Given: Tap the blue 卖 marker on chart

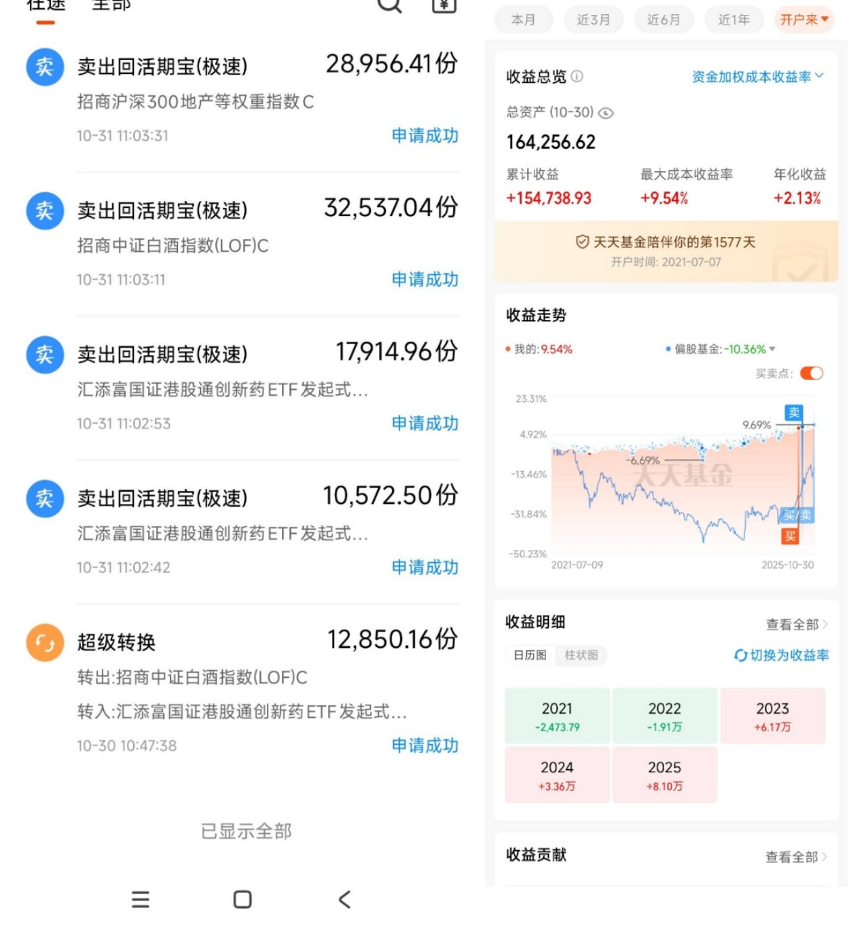Looking at the screenshot, I should coord(794,412).
